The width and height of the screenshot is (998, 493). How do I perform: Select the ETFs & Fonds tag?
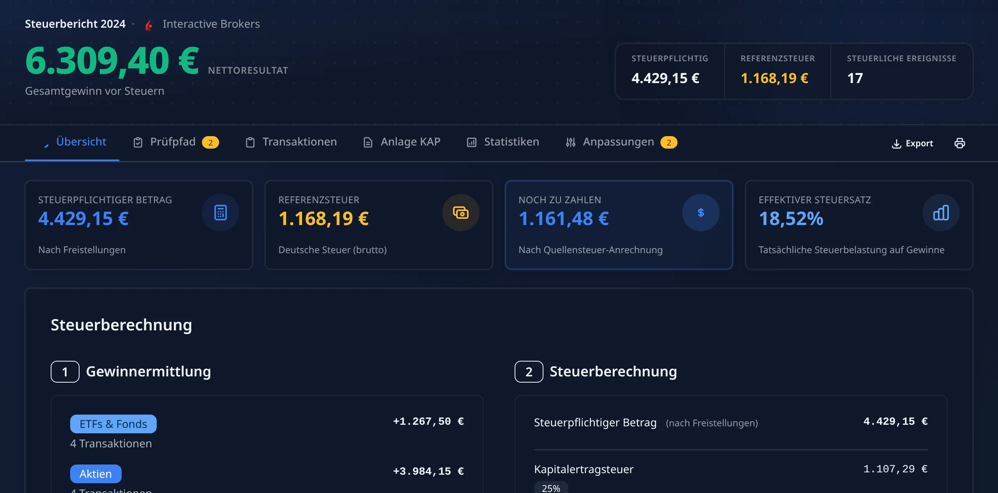(x=113, y=424)
